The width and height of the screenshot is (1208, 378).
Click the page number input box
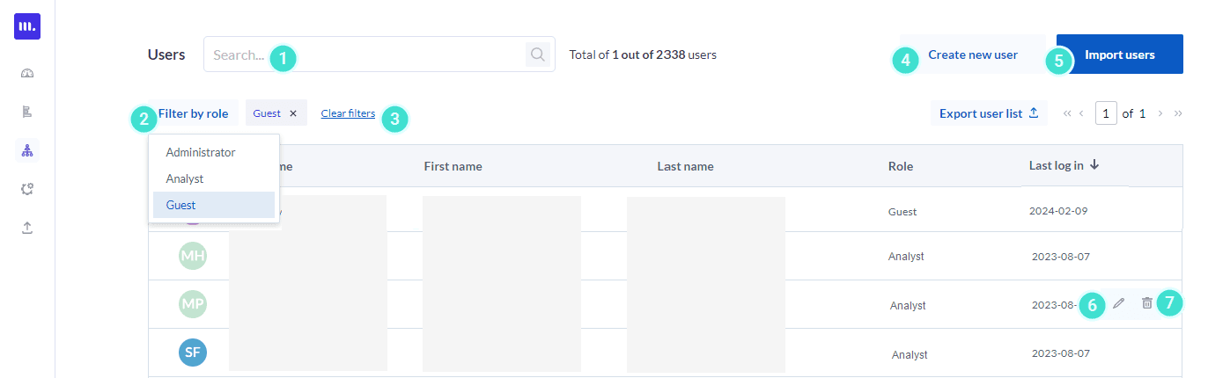point(1106,113)
